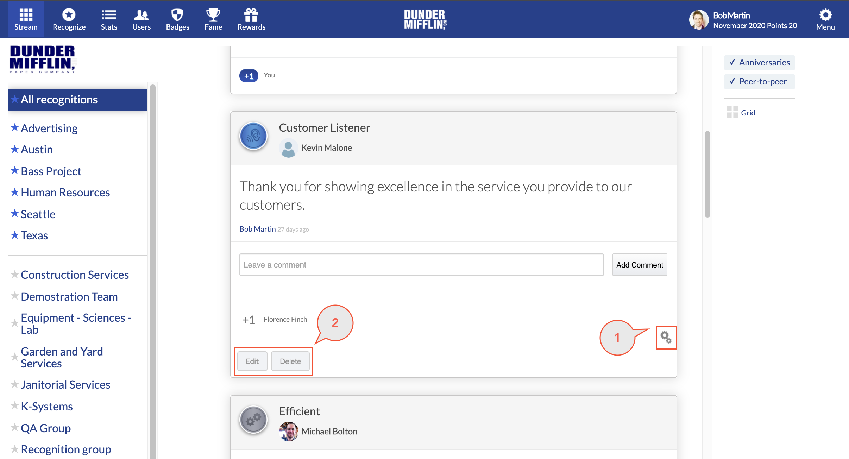Open the recognition settings gears icon
849x459 pixels.
[x=666, y=338]
